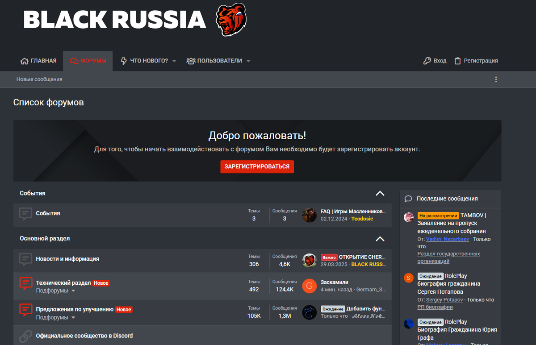Image resolution: width=536 pixels, height=345 pixels.
Task: Open the Что нового dropdown arrow
Action: (x=174, y=61)
